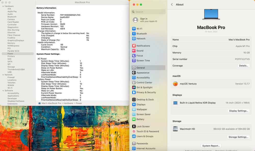Collapse the Hardware section in System Report
Image resolution: width=255 pixels, height=151 pixels.
click(3, 6)
